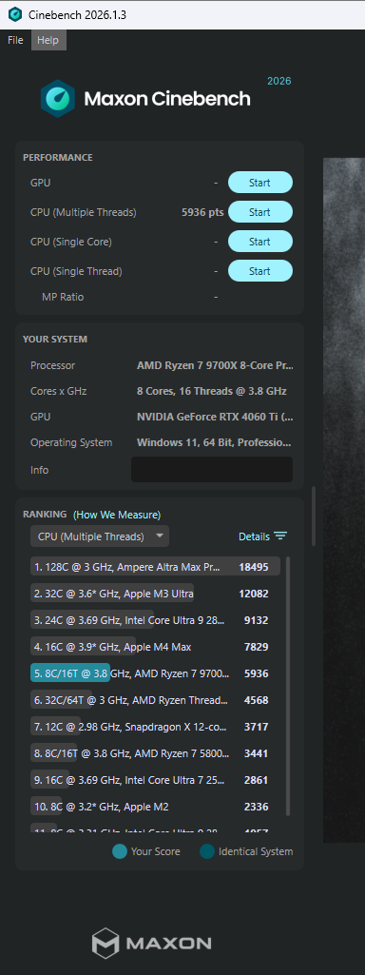This screenshot has width=365, height=975.
Task: Select the Apple M3 Ultra ranking row
Action: (156, 594)
